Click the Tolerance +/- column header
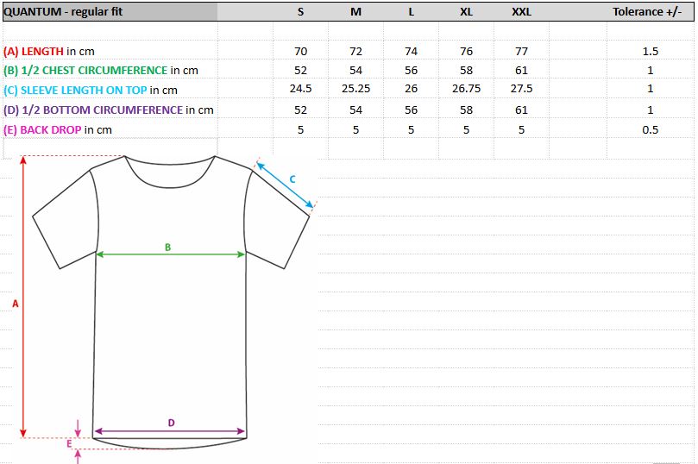Viewport: 698px width, 464px height. (x=647, y=12)
